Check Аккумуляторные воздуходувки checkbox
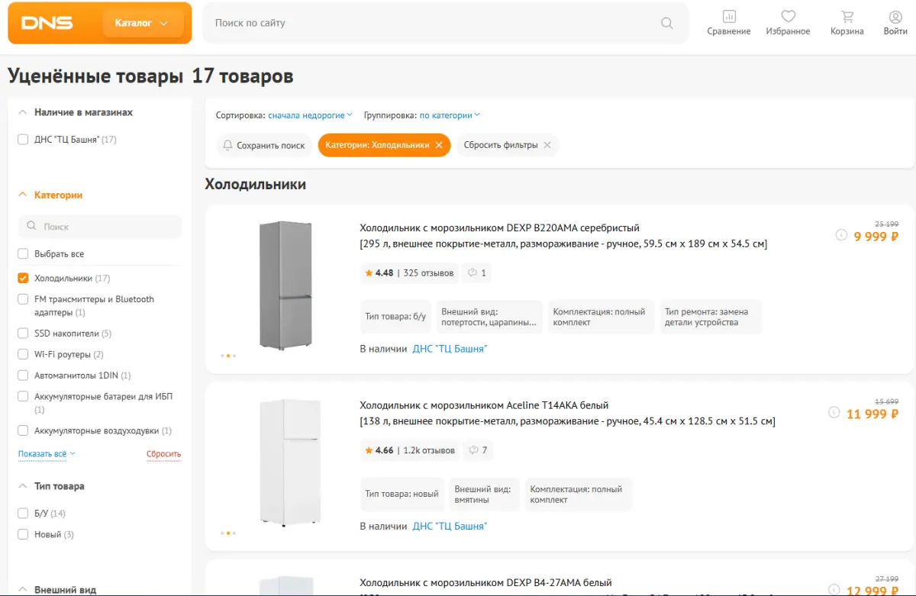The image size is (916, 596). point(23,430)
